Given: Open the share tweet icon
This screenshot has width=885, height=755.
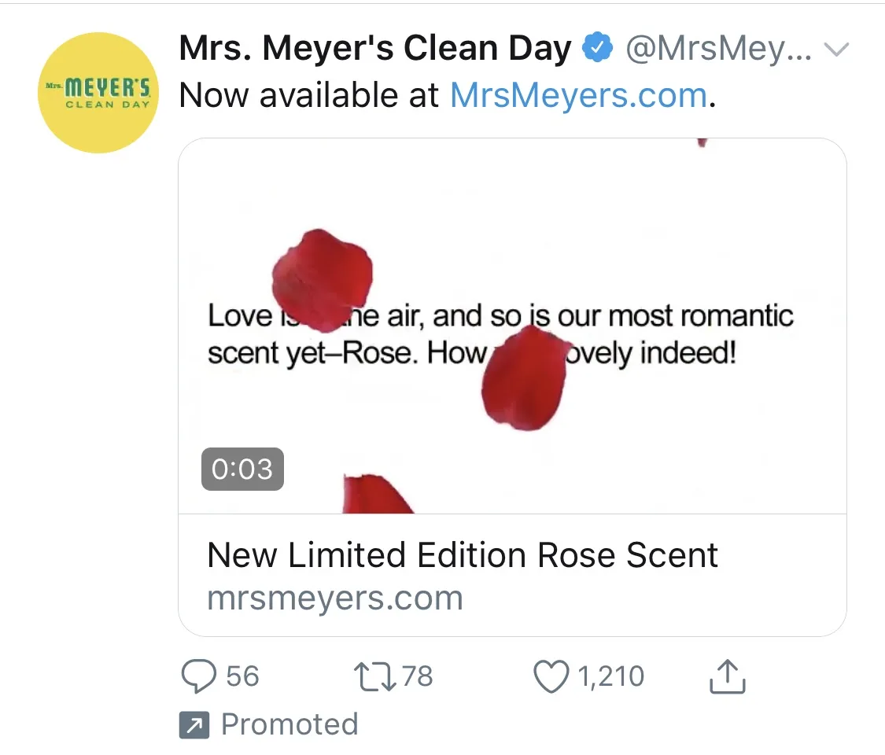Looking at the screenshot, I should tap(727, 676).
